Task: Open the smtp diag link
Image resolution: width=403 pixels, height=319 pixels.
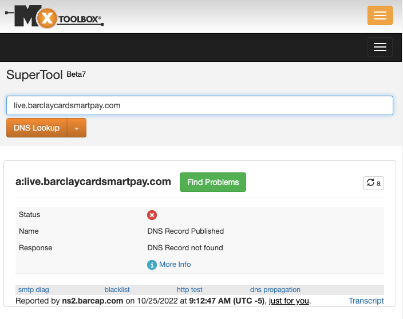Action: [33, 290]
